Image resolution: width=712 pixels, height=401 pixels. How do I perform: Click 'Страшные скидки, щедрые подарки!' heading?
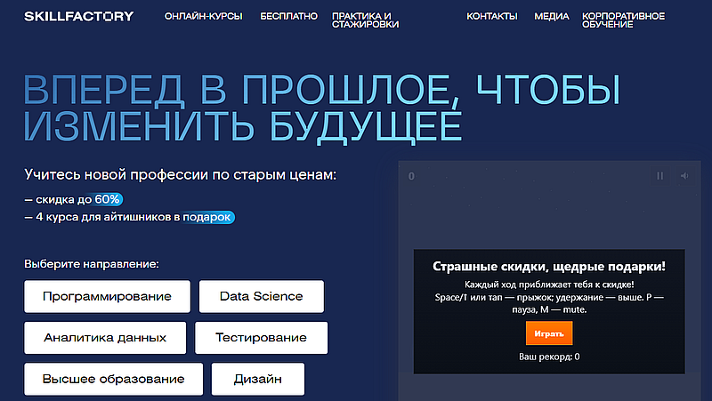(x=549, y=266)
